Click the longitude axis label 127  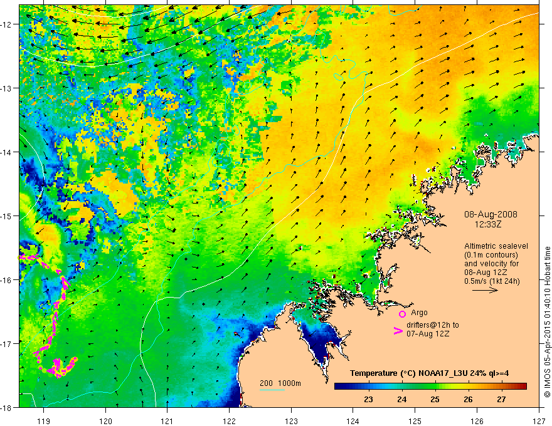539,421
